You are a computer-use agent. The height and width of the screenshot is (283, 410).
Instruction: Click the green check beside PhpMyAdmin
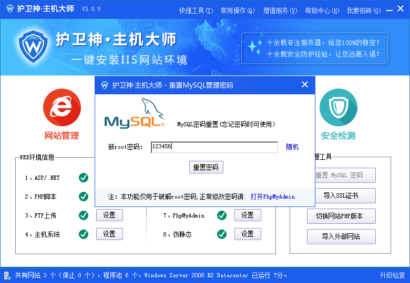(x=222, y=215)
